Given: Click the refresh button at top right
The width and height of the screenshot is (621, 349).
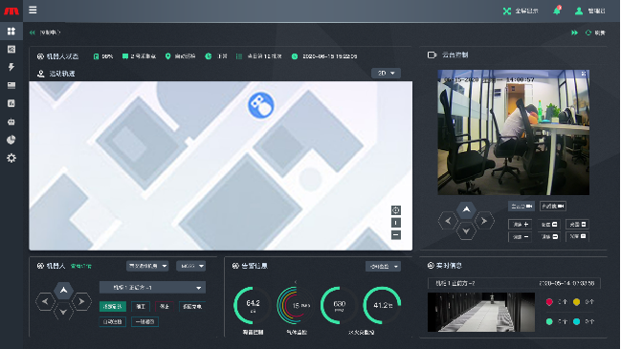Looking at the screenshot, I should pos(595,33).
